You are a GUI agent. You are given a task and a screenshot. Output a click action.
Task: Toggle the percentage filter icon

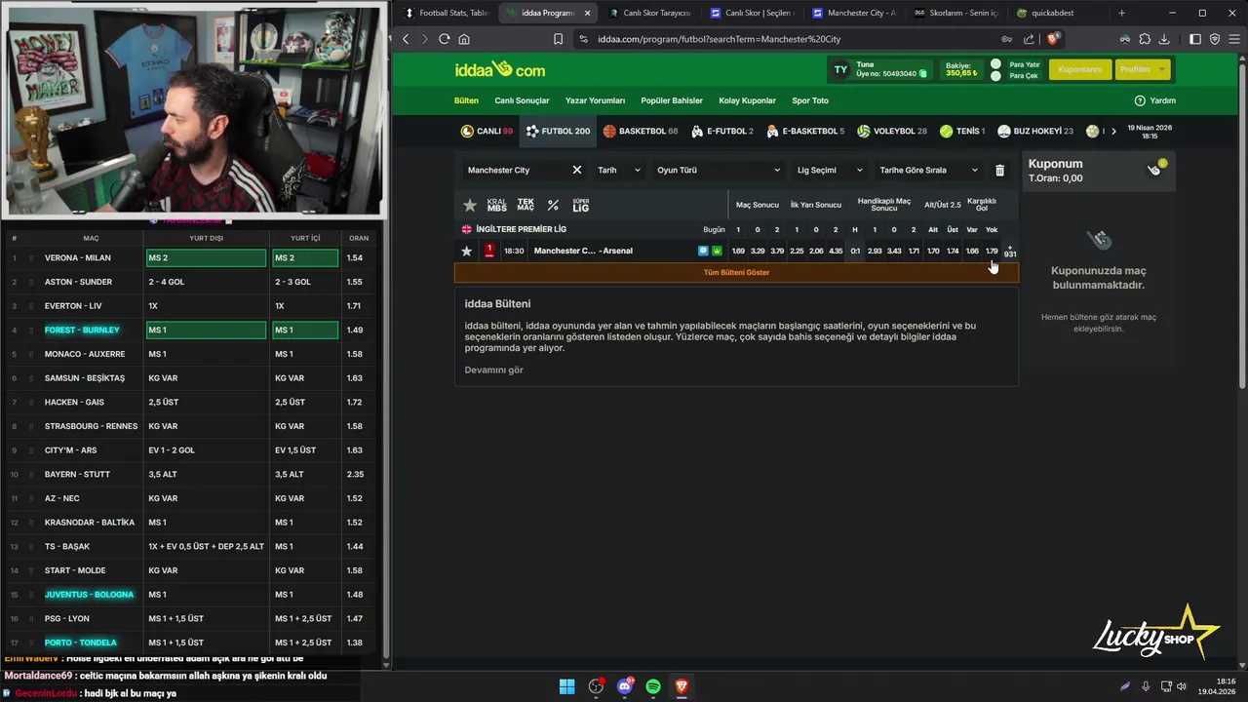[553, 205]
